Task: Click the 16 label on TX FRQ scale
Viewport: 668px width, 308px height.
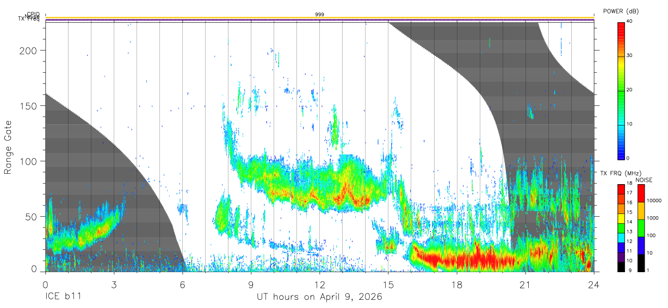Action: [x=629, y=203]
